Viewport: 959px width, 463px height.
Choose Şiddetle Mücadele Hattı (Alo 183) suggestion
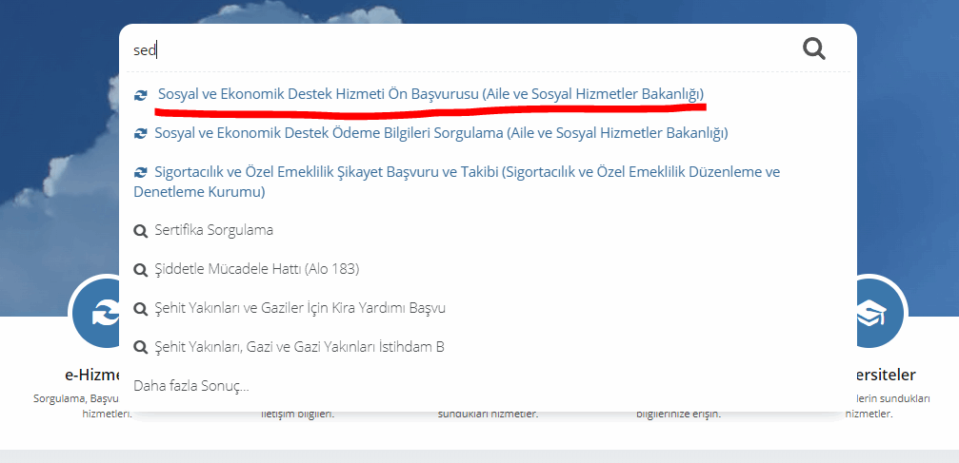coord(256,269)
